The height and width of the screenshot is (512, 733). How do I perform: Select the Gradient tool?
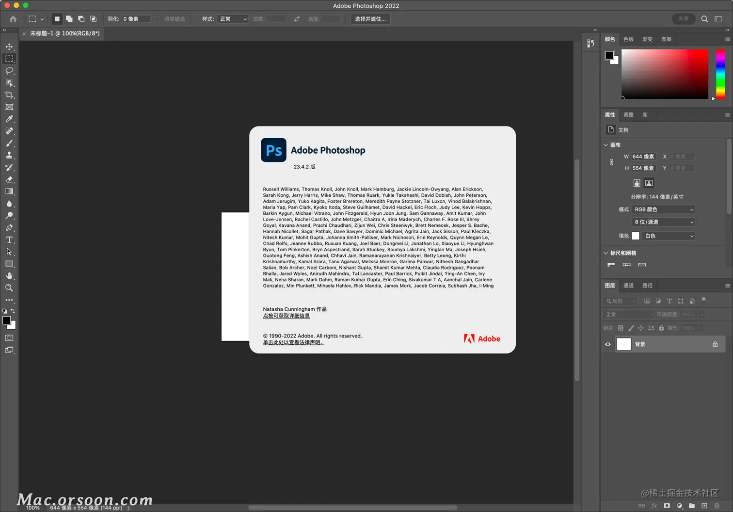9,192
